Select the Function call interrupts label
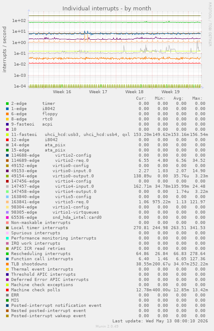The image size is (214, 331). (42, 259)
